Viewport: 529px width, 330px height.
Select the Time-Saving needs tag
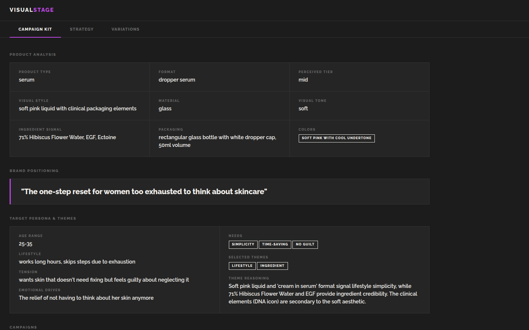(x=275, y=244)
